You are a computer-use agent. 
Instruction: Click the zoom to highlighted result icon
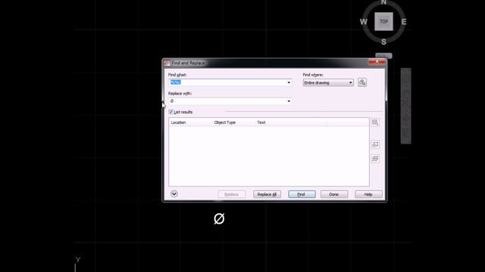pyautogui.click(x=375, y=122)
